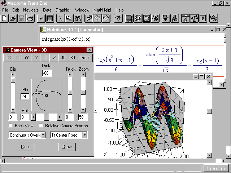Open the MathHelp! menu

click(103, 10)
